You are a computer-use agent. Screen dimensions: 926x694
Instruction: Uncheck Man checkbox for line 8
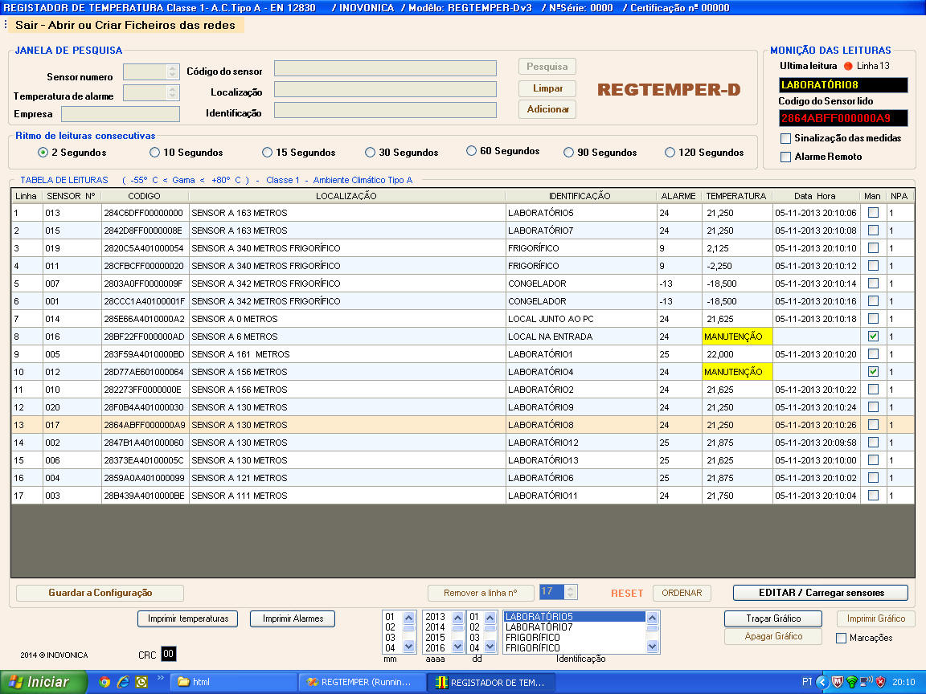(873, 337)
